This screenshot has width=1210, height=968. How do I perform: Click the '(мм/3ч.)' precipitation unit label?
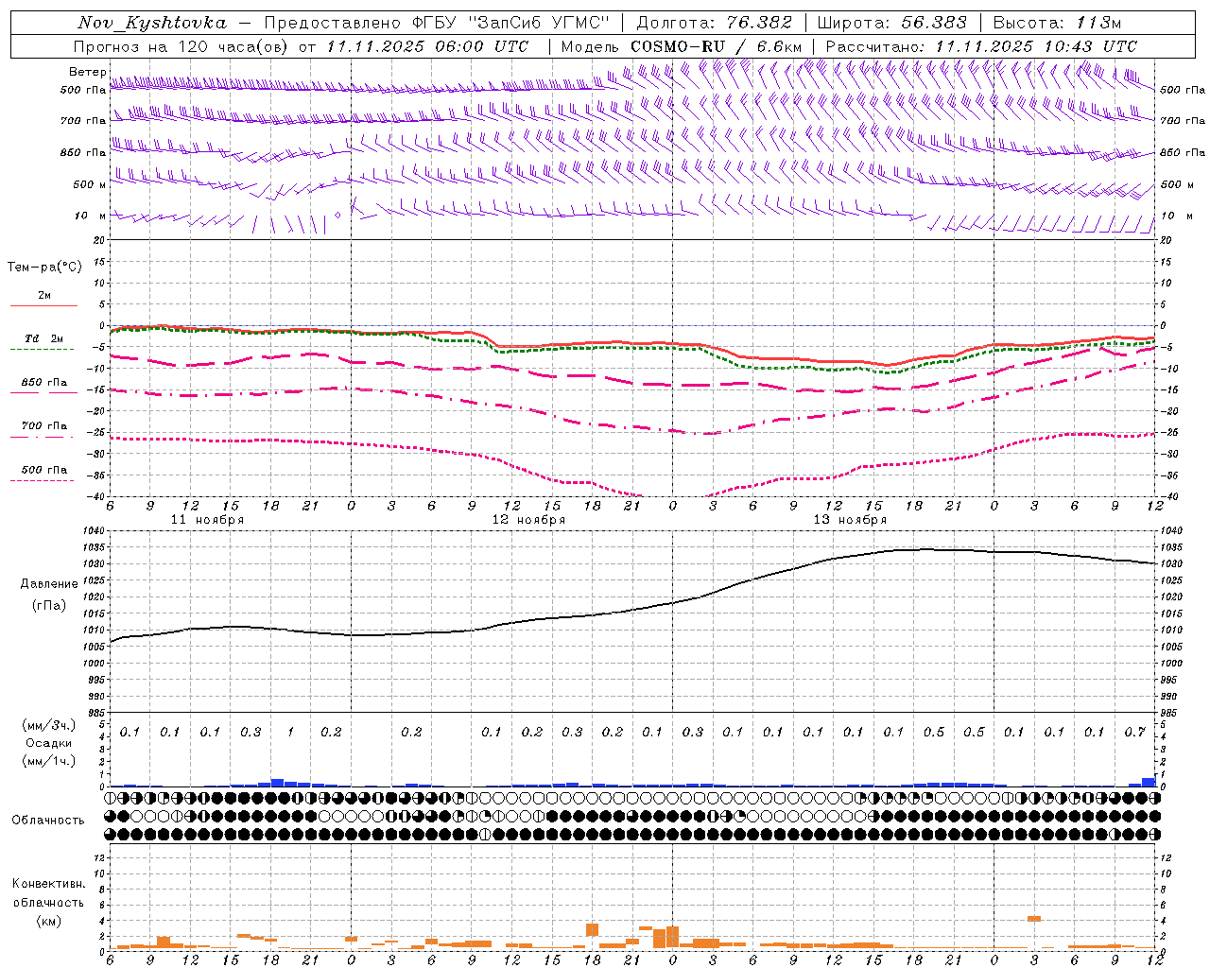50,725
